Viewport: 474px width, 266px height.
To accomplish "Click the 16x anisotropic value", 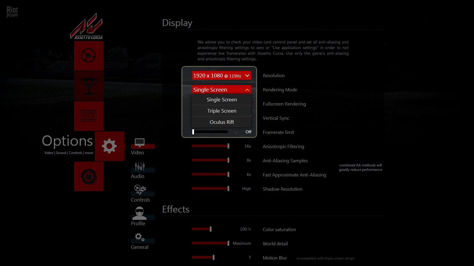I will pyautogui.click(x=248, y=146).
